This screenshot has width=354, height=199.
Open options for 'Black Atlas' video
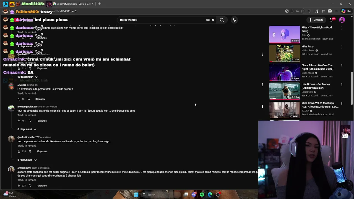(342, 66)
